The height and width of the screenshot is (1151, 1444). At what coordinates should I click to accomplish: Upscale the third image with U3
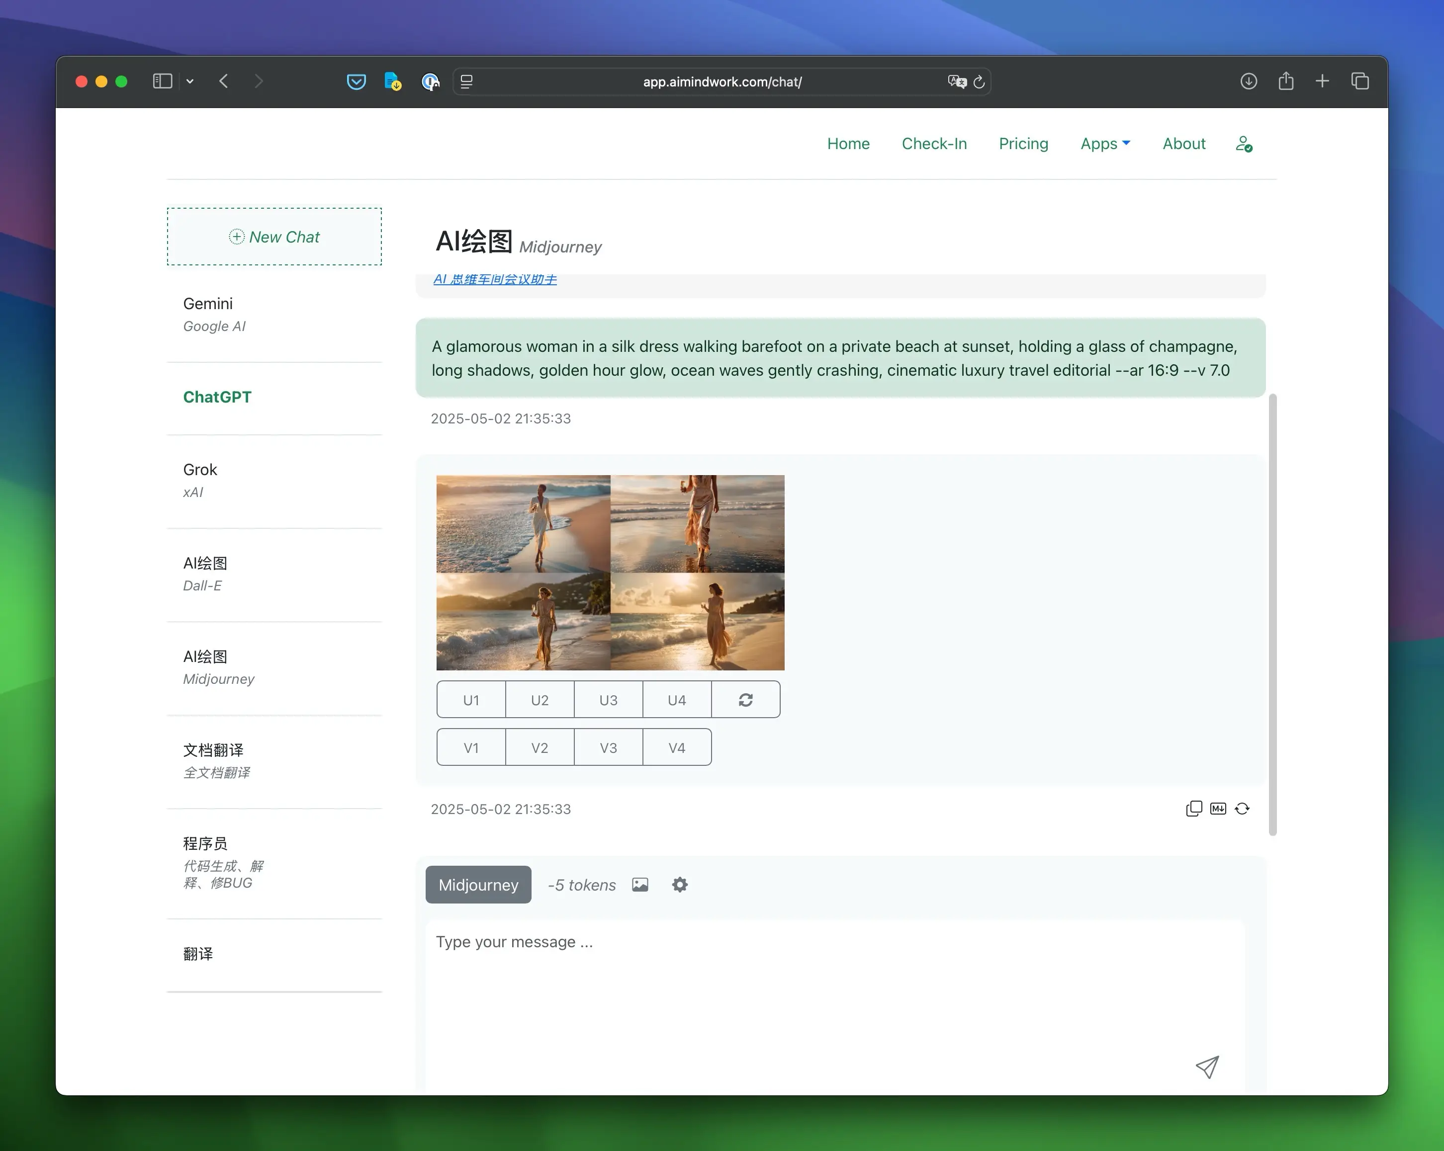(x=608, y=700)
